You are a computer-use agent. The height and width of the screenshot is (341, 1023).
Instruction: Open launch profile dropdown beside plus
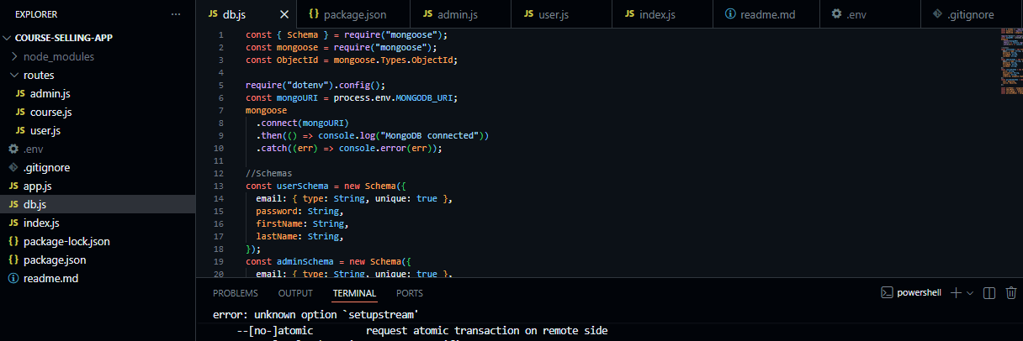click(970, 293)
